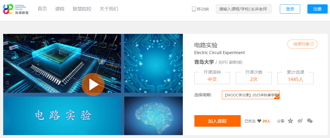
Task: Open the 首页 navigation item
Action: (42, 9)
